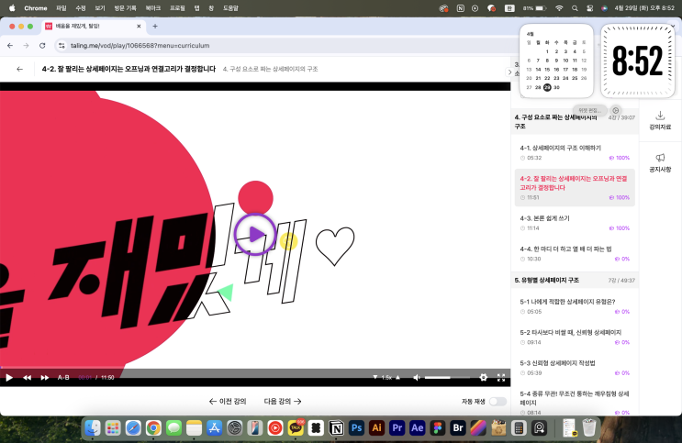
Task: Collapse the curriculum sidebar with the chevron
Action: point(509,72)
